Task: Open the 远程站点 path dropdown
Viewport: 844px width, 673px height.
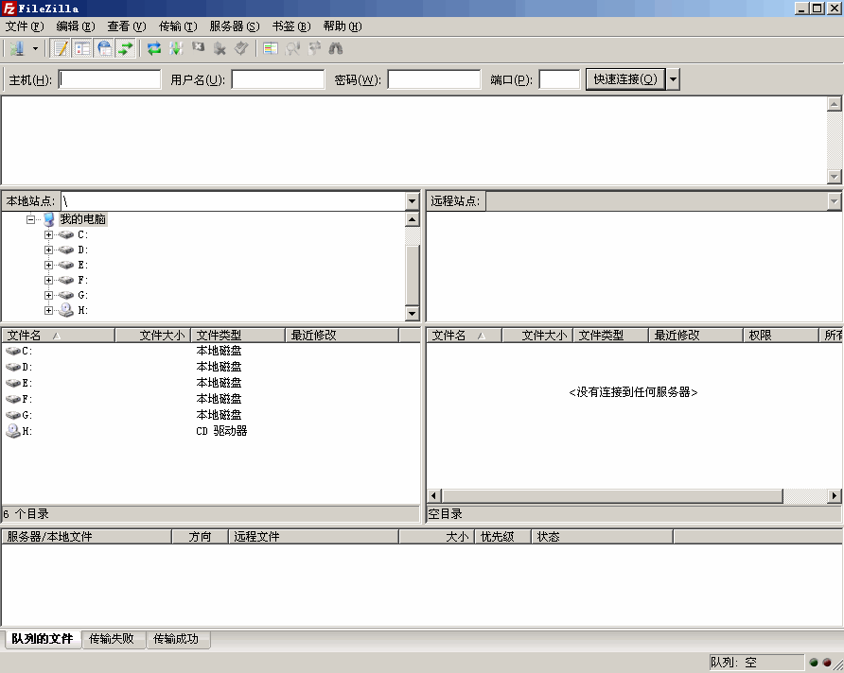Action: click(x=834, y=201)
